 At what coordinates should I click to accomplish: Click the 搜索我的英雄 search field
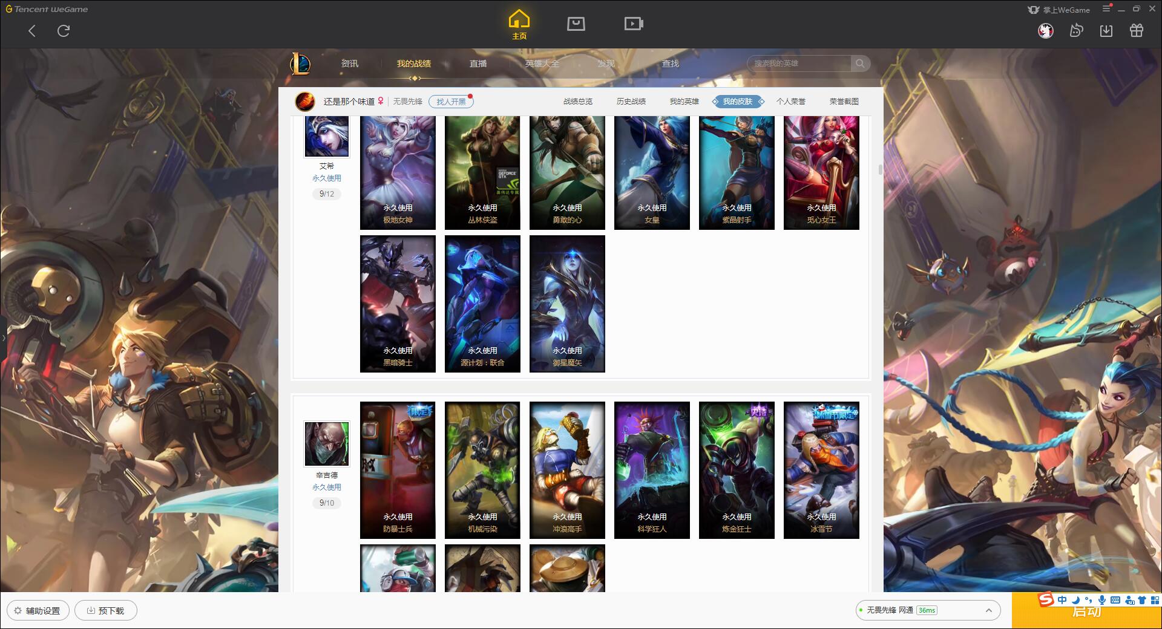pyautogui.click(x=799, y=64)
